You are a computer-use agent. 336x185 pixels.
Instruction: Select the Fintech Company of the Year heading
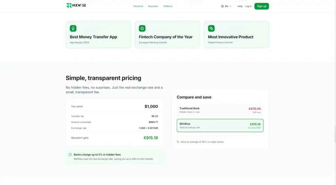pyautogui.click(x=166, y=37)
